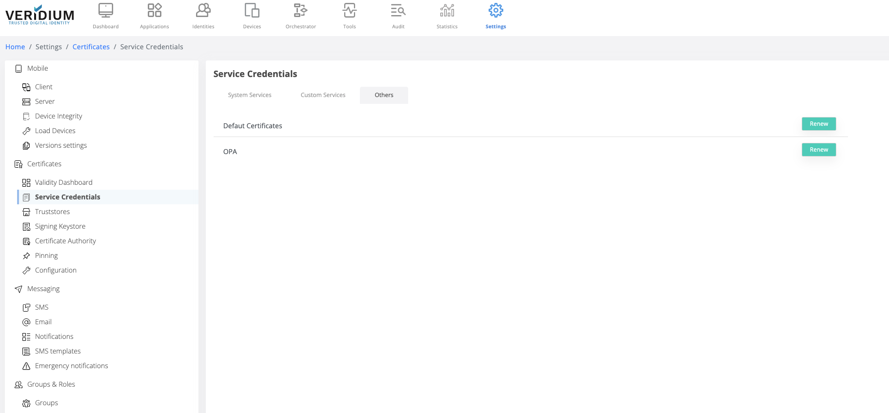Open the Audit icon

point(398,11)
